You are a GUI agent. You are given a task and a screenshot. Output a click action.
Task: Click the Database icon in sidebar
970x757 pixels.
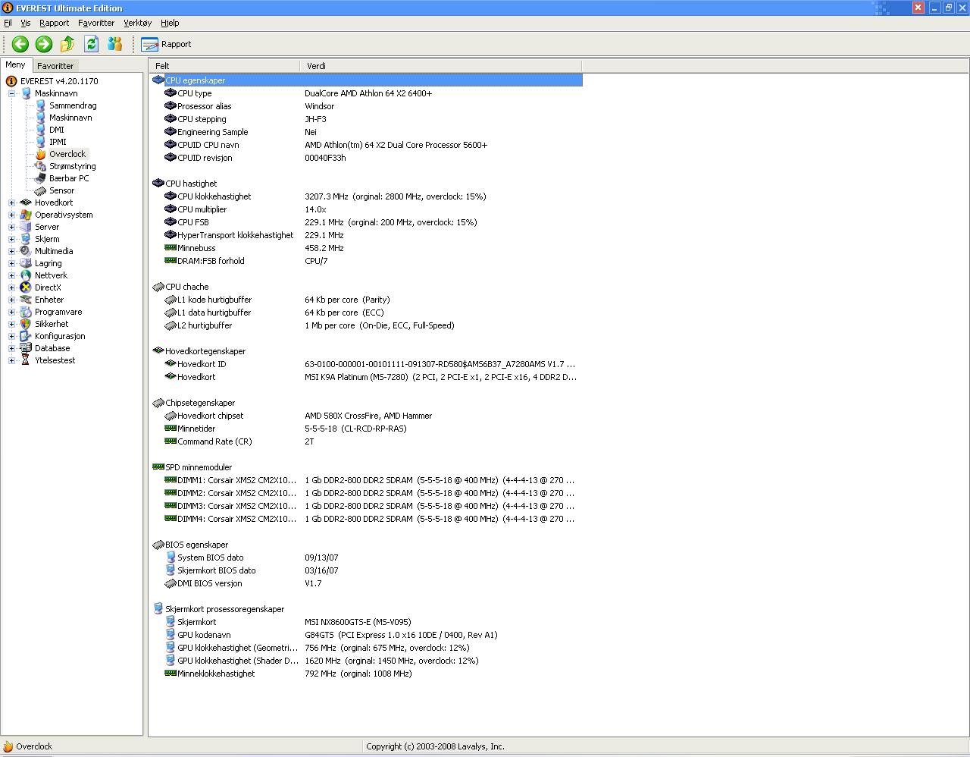click(x=26, y=348)
